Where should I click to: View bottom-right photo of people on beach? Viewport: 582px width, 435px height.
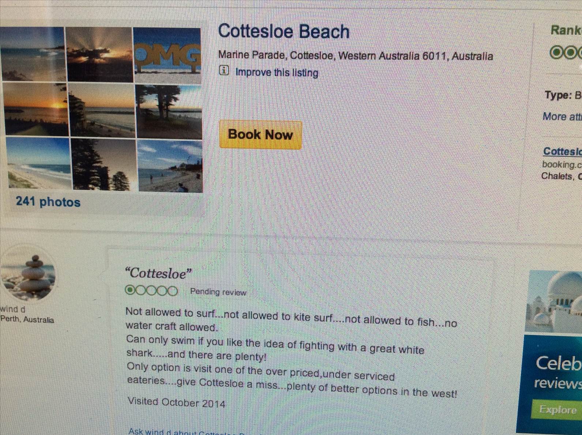[x=170, y=166]
